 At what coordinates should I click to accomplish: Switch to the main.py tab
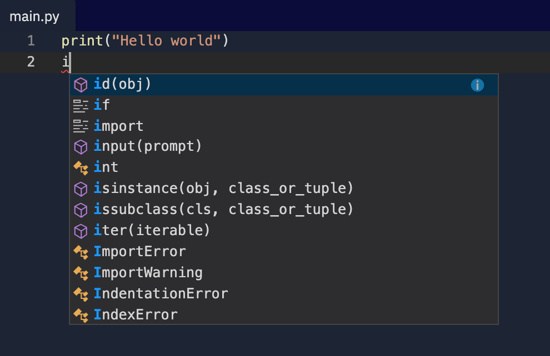[x=34, y=17]
